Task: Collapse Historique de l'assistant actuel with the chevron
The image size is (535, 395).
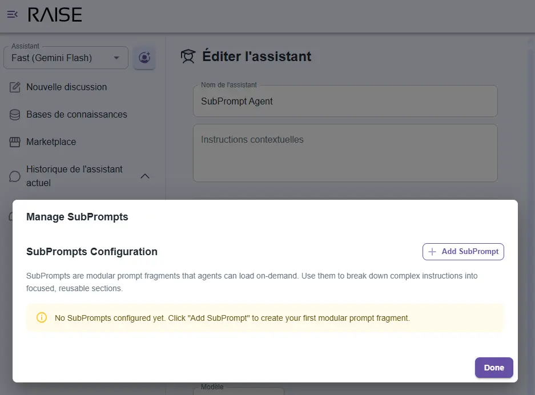Action: (x=145, y=176)
